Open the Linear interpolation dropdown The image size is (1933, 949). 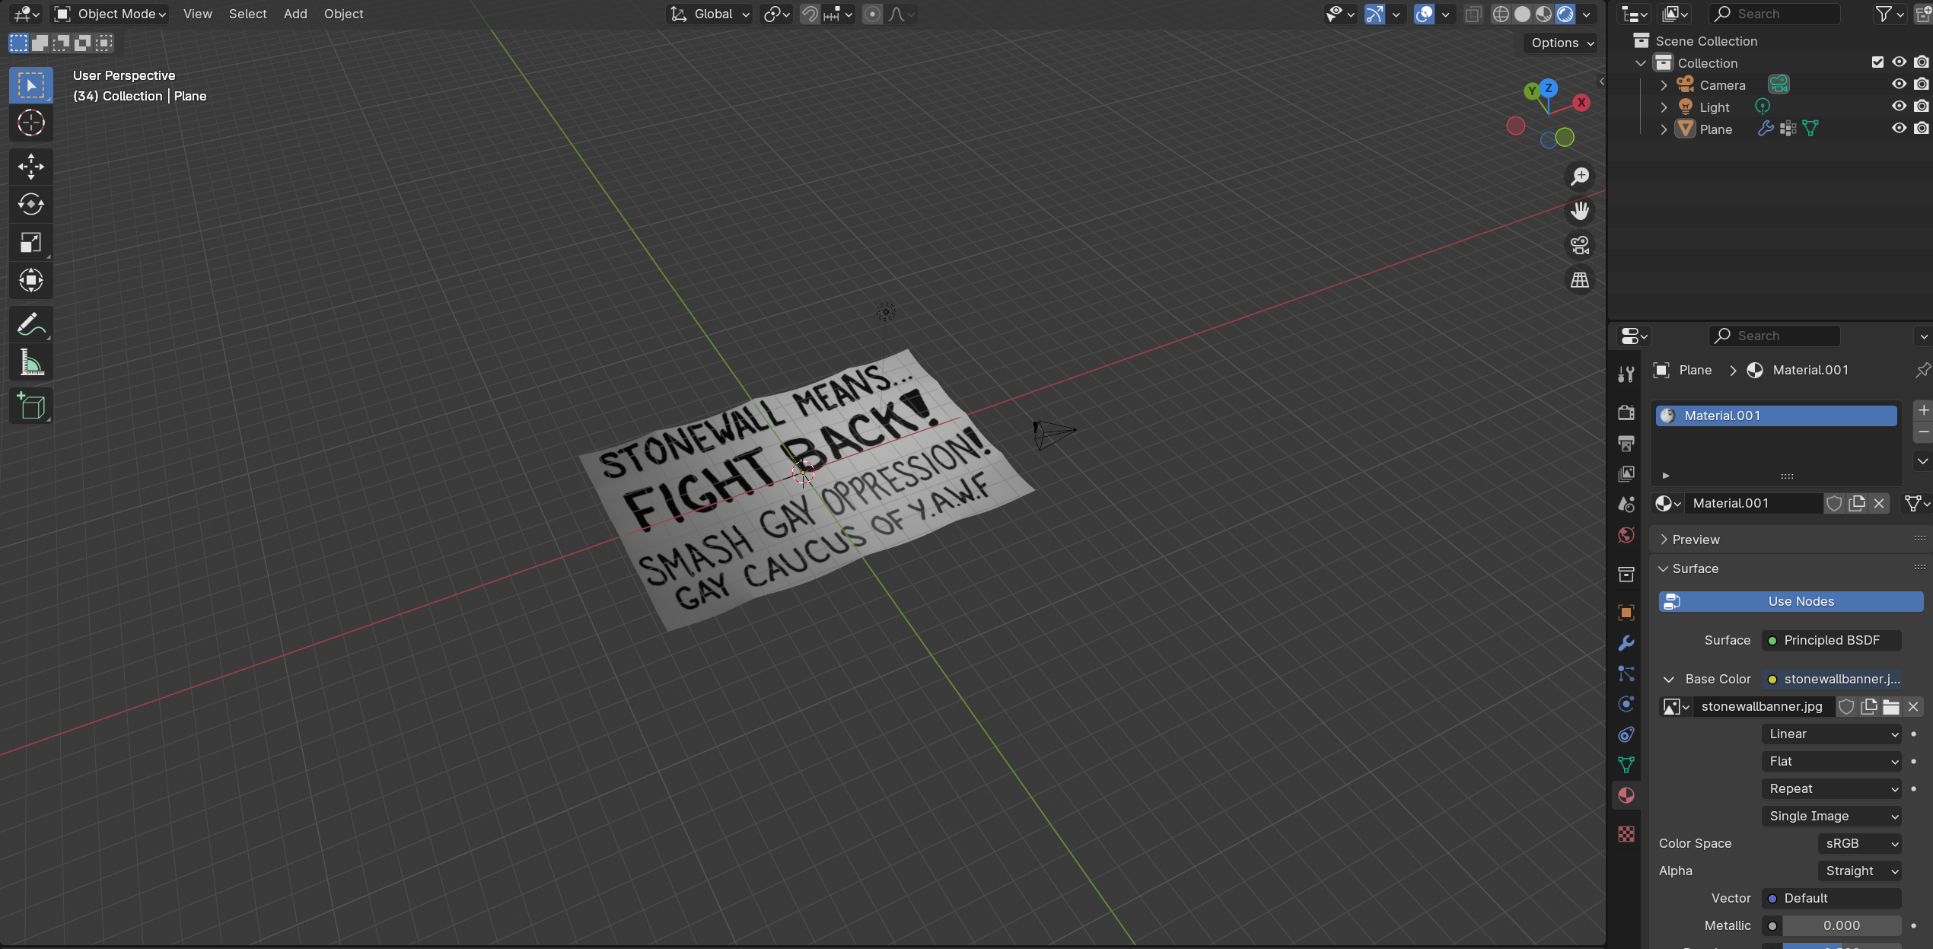[x=1831, y=734]
